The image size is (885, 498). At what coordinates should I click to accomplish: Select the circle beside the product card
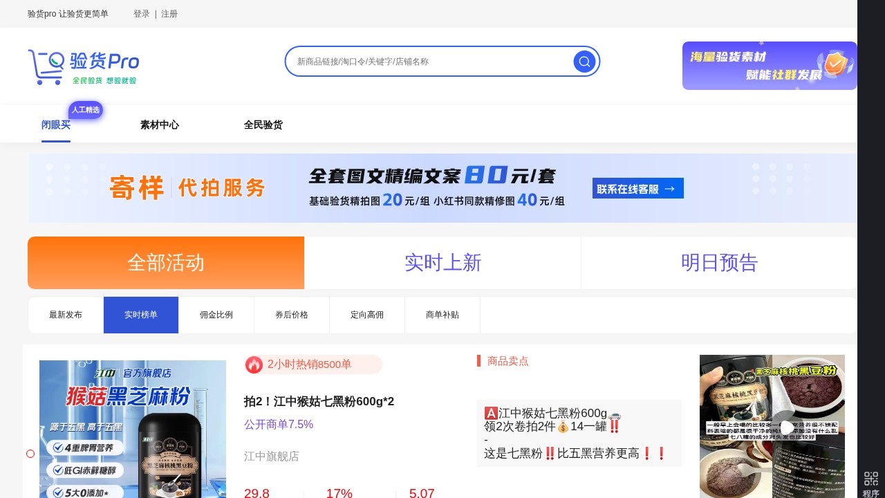[30, 454]
